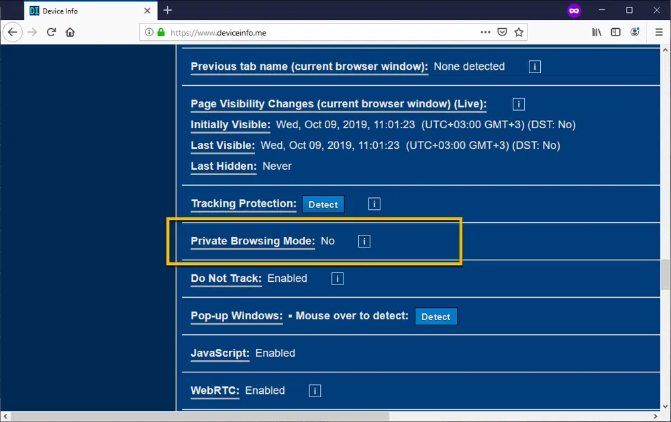Click the info icon next to WebRTC
Image resolution: width=671 pixels, height=422 pixels.
pos(315,390)
